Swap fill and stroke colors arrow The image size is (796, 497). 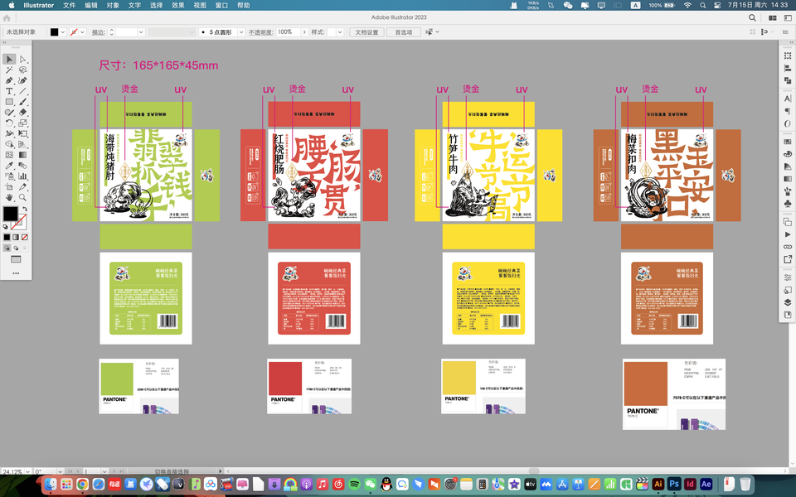pos(25,209)
